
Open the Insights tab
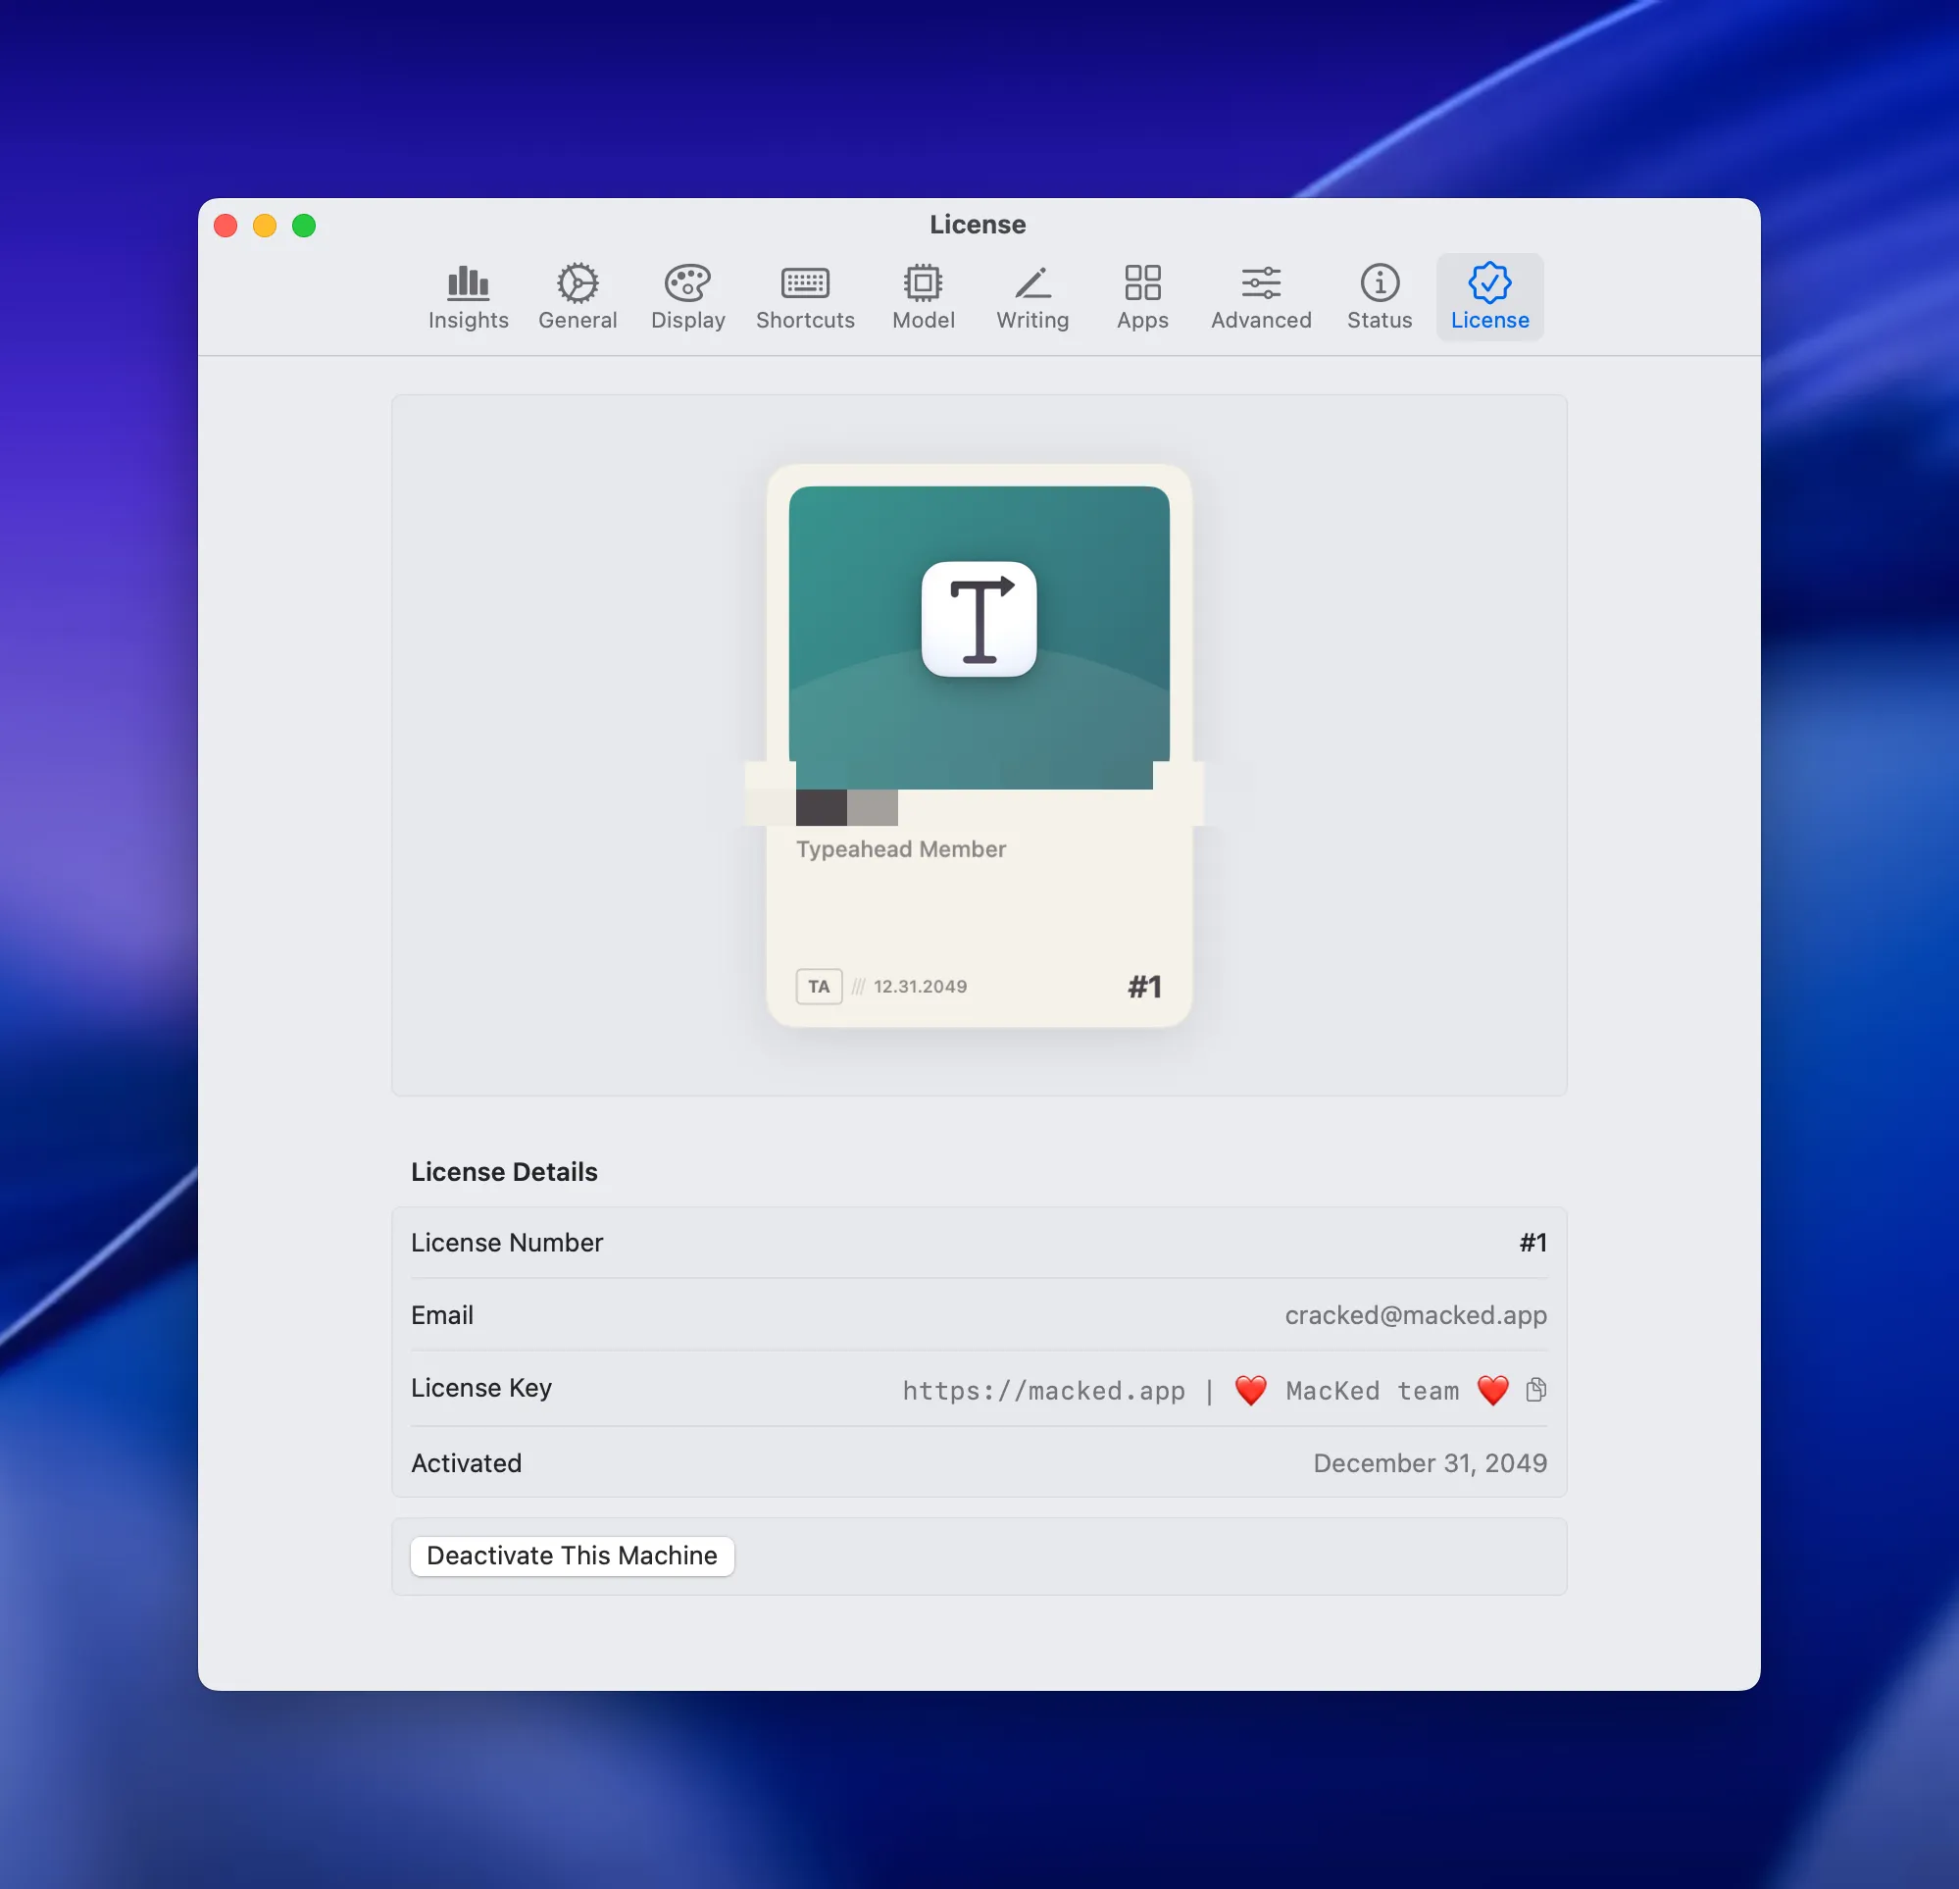pyautogui.click(x=468, y=297)
